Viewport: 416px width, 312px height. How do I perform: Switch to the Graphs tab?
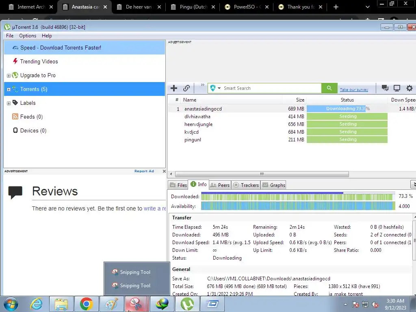click(x=274, y=185)
